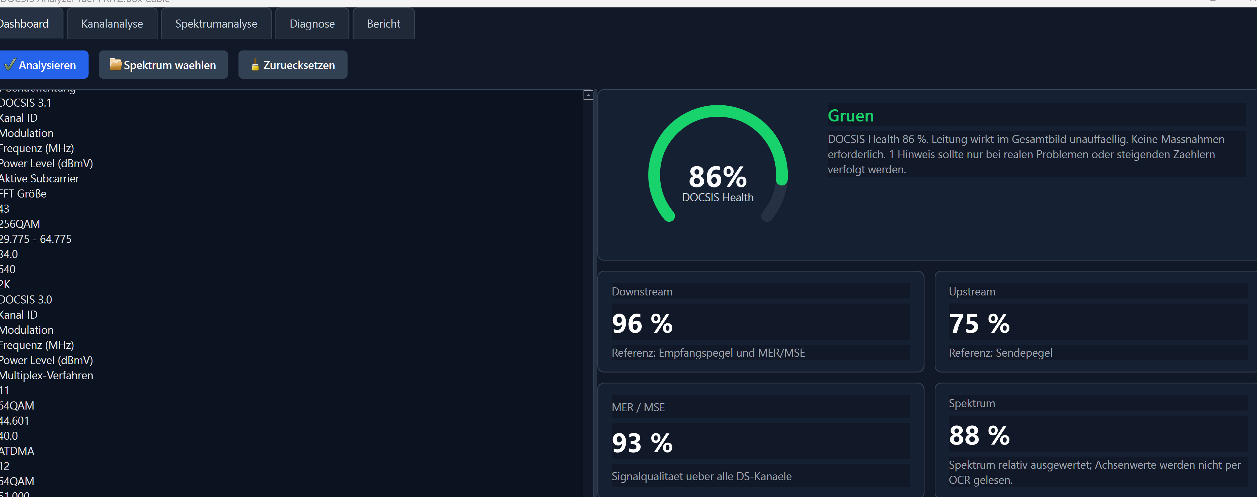Click the 86% DOCSIS Health gauge

[x=717, y=164]
